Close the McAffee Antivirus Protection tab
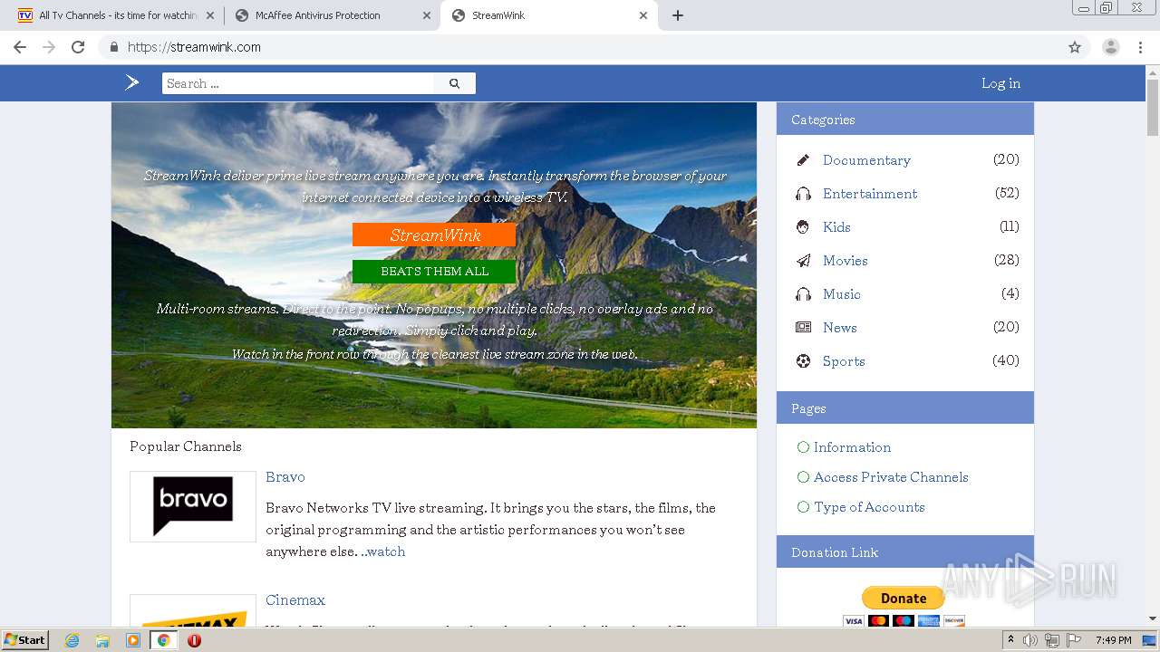The width and height of the screenshot is (1160, 652). [427, 15]
